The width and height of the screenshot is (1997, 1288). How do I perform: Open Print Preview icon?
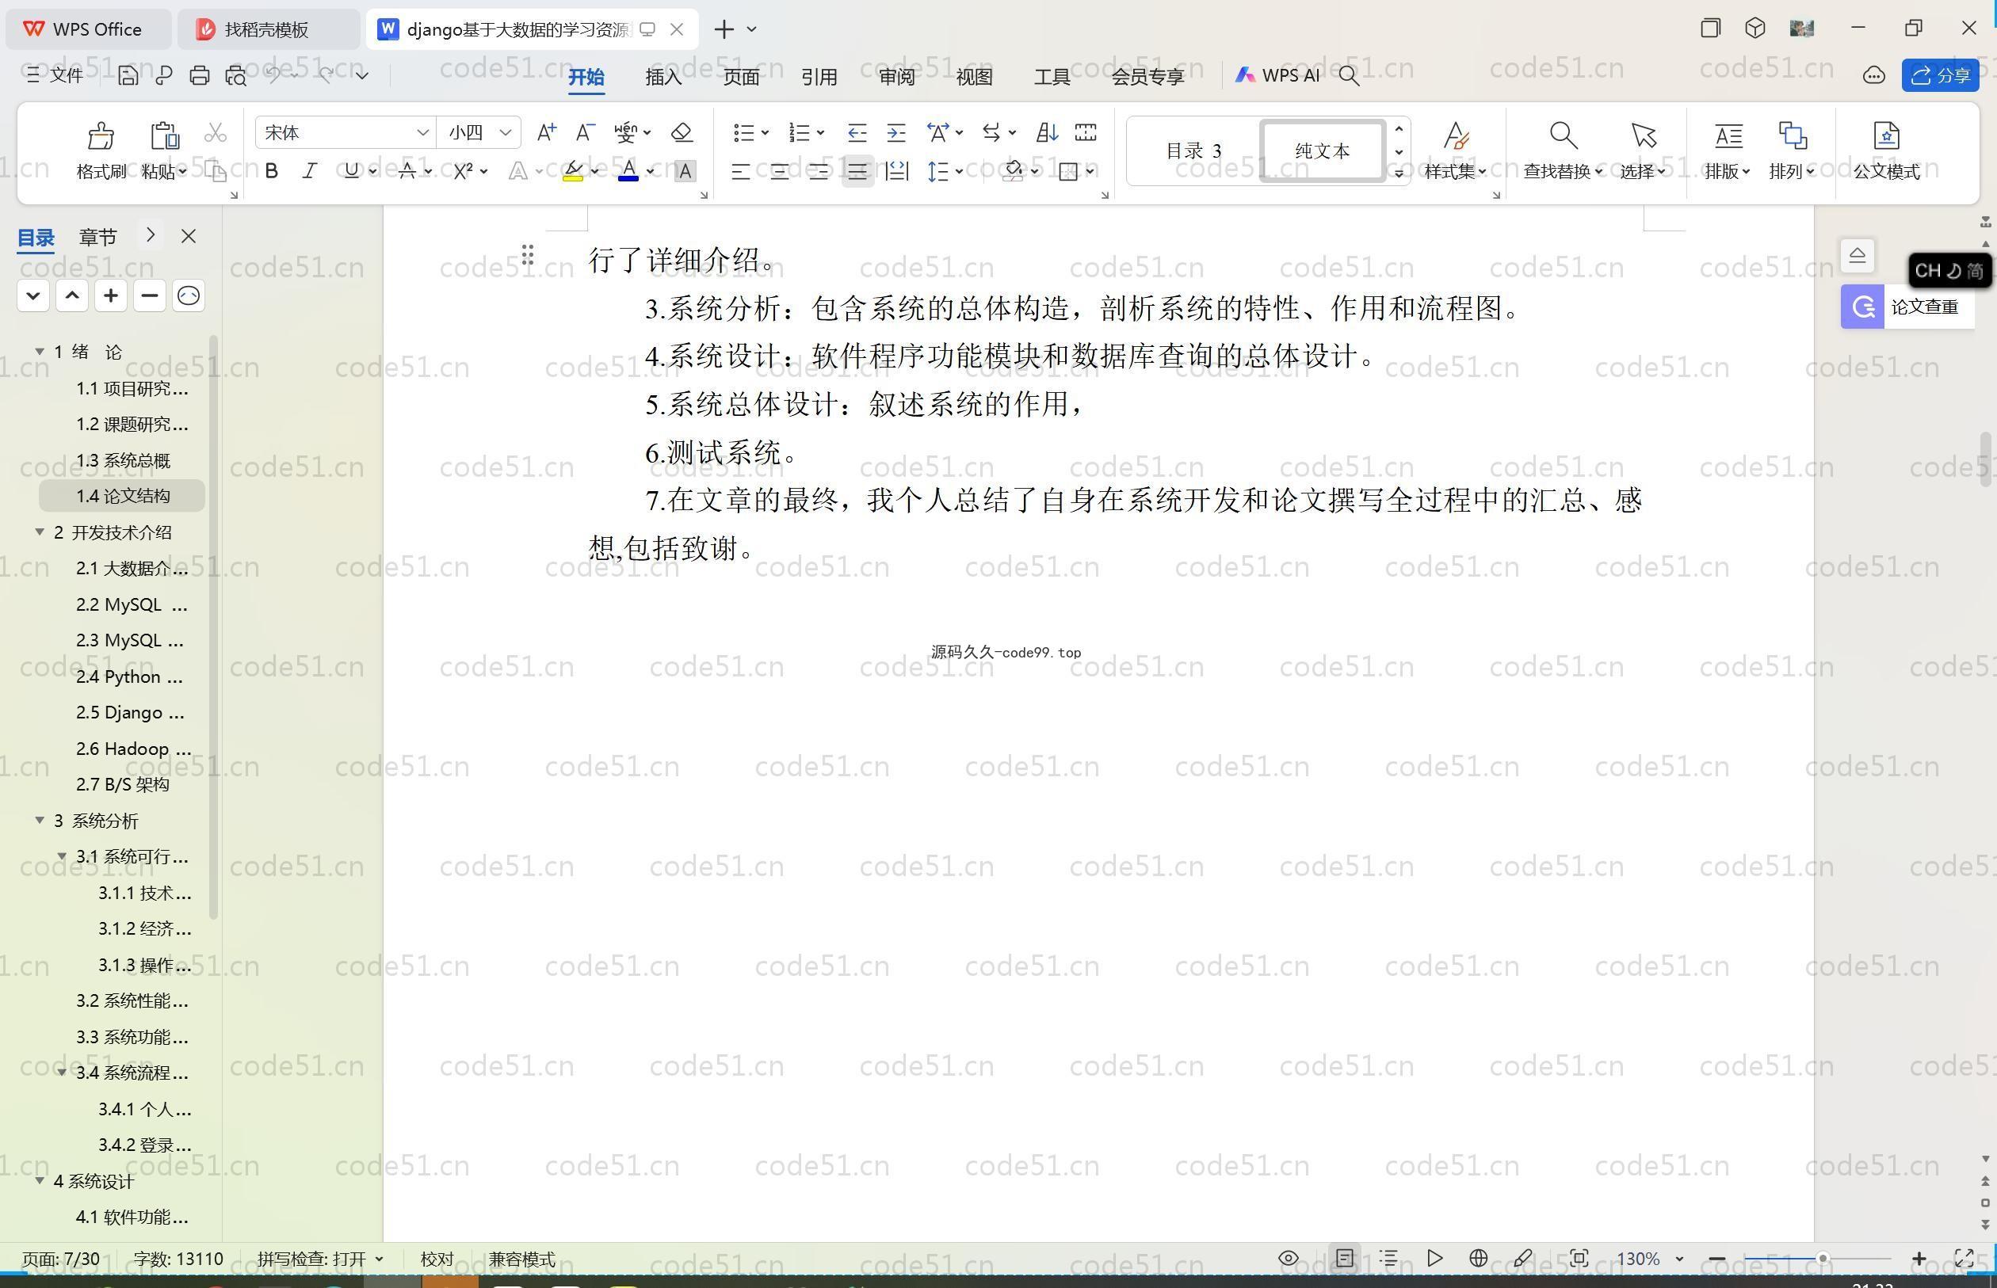pyautogui.click(x=236, y=75)
